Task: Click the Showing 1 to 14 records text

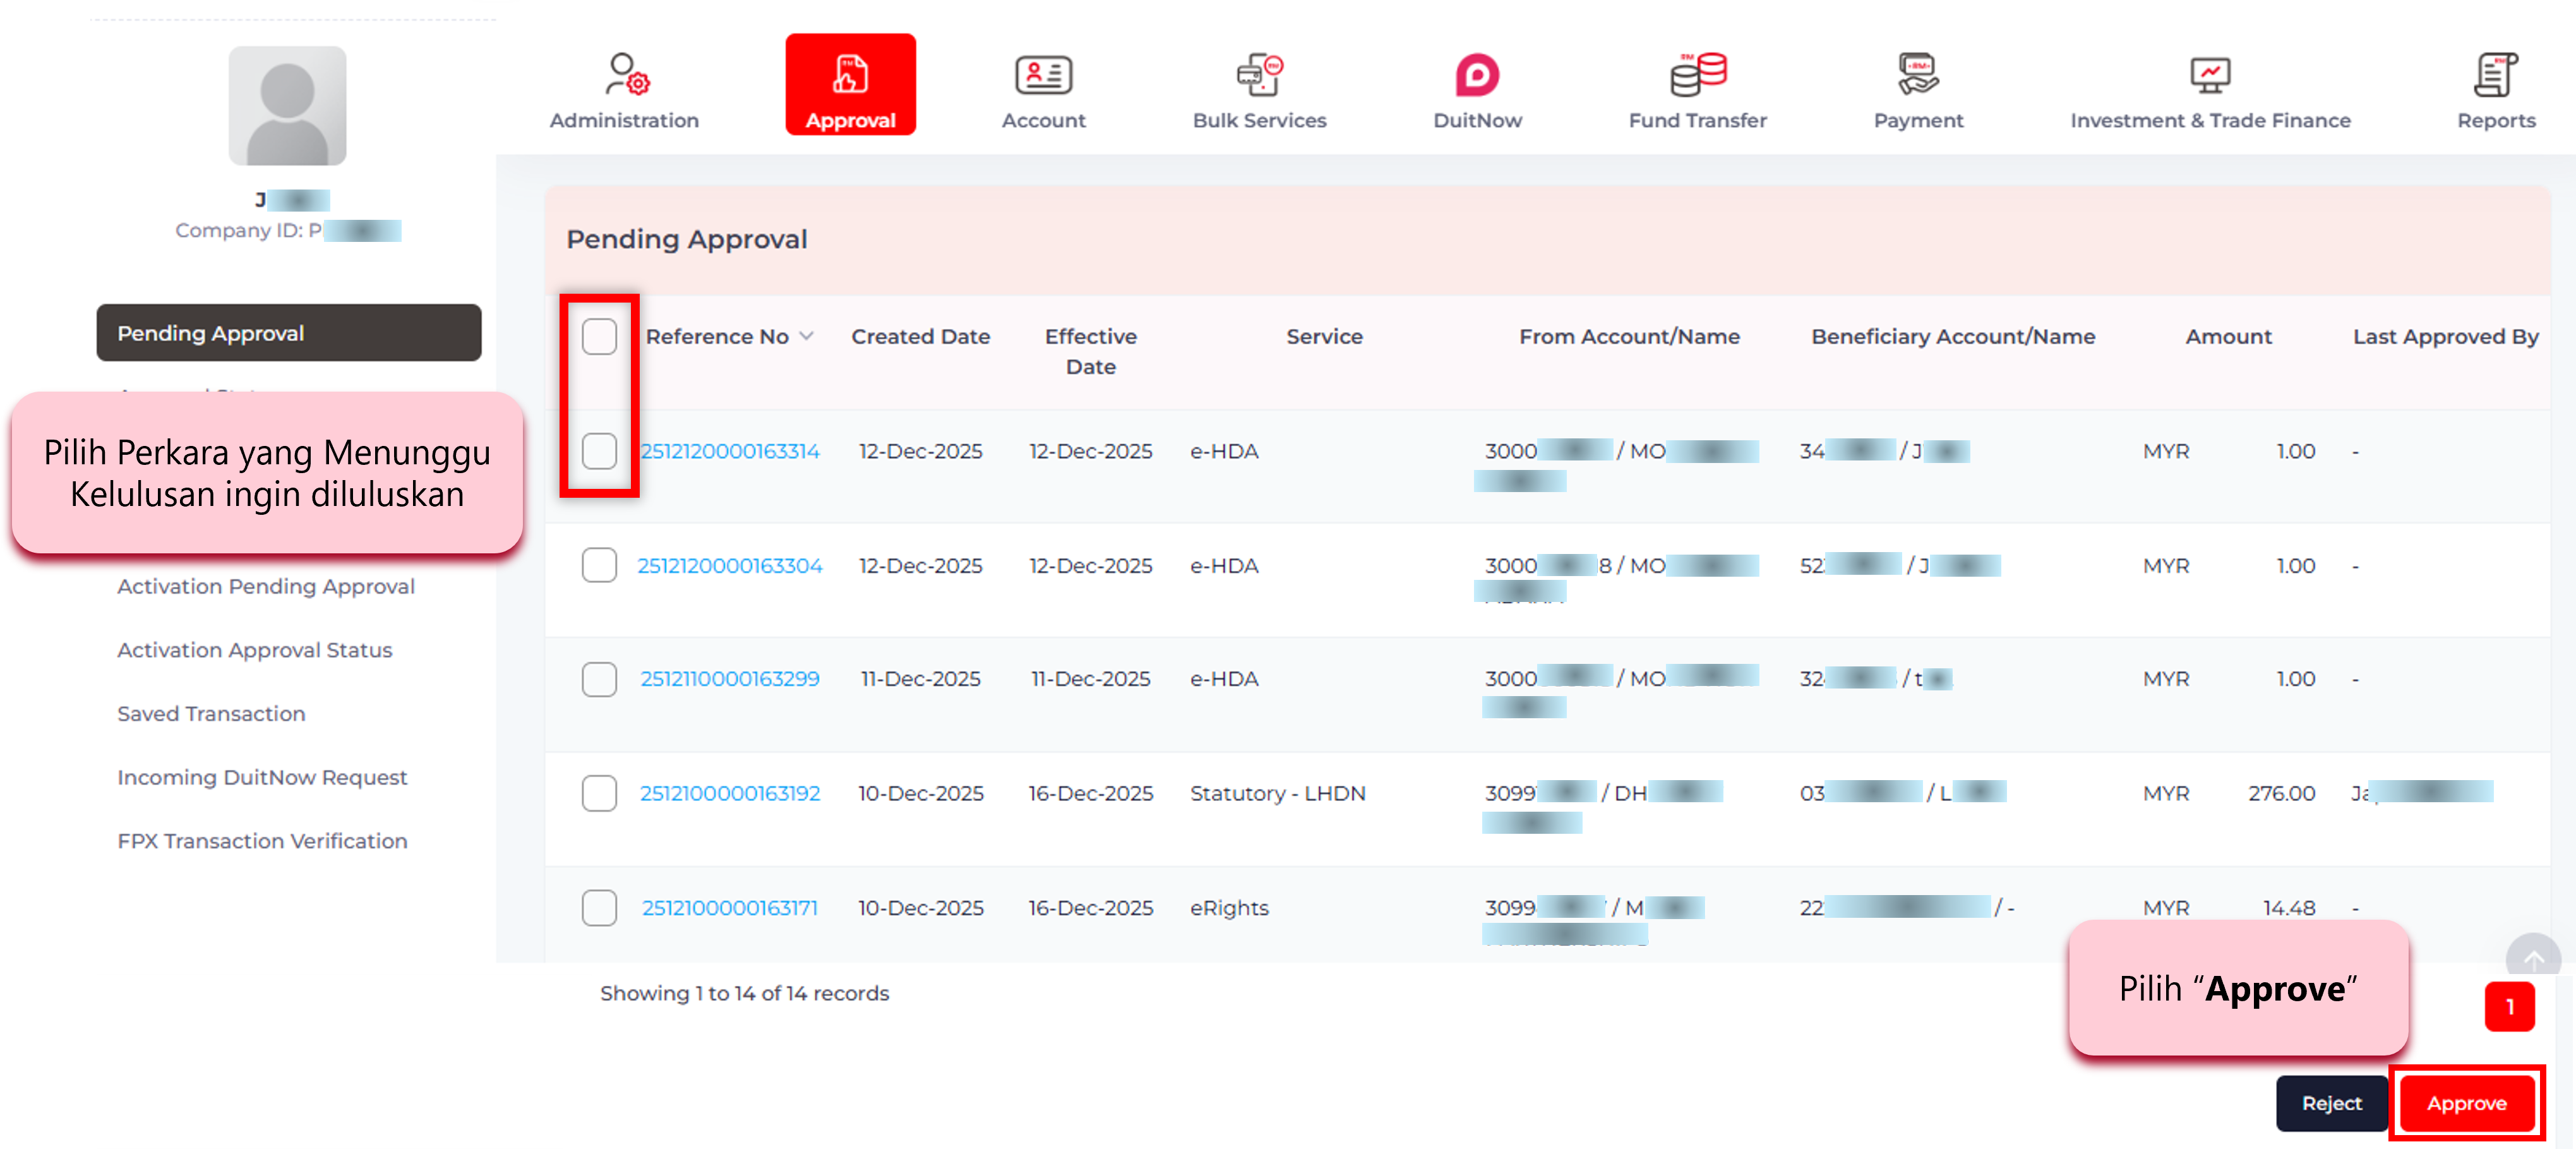Action: (x=744, y=993)
